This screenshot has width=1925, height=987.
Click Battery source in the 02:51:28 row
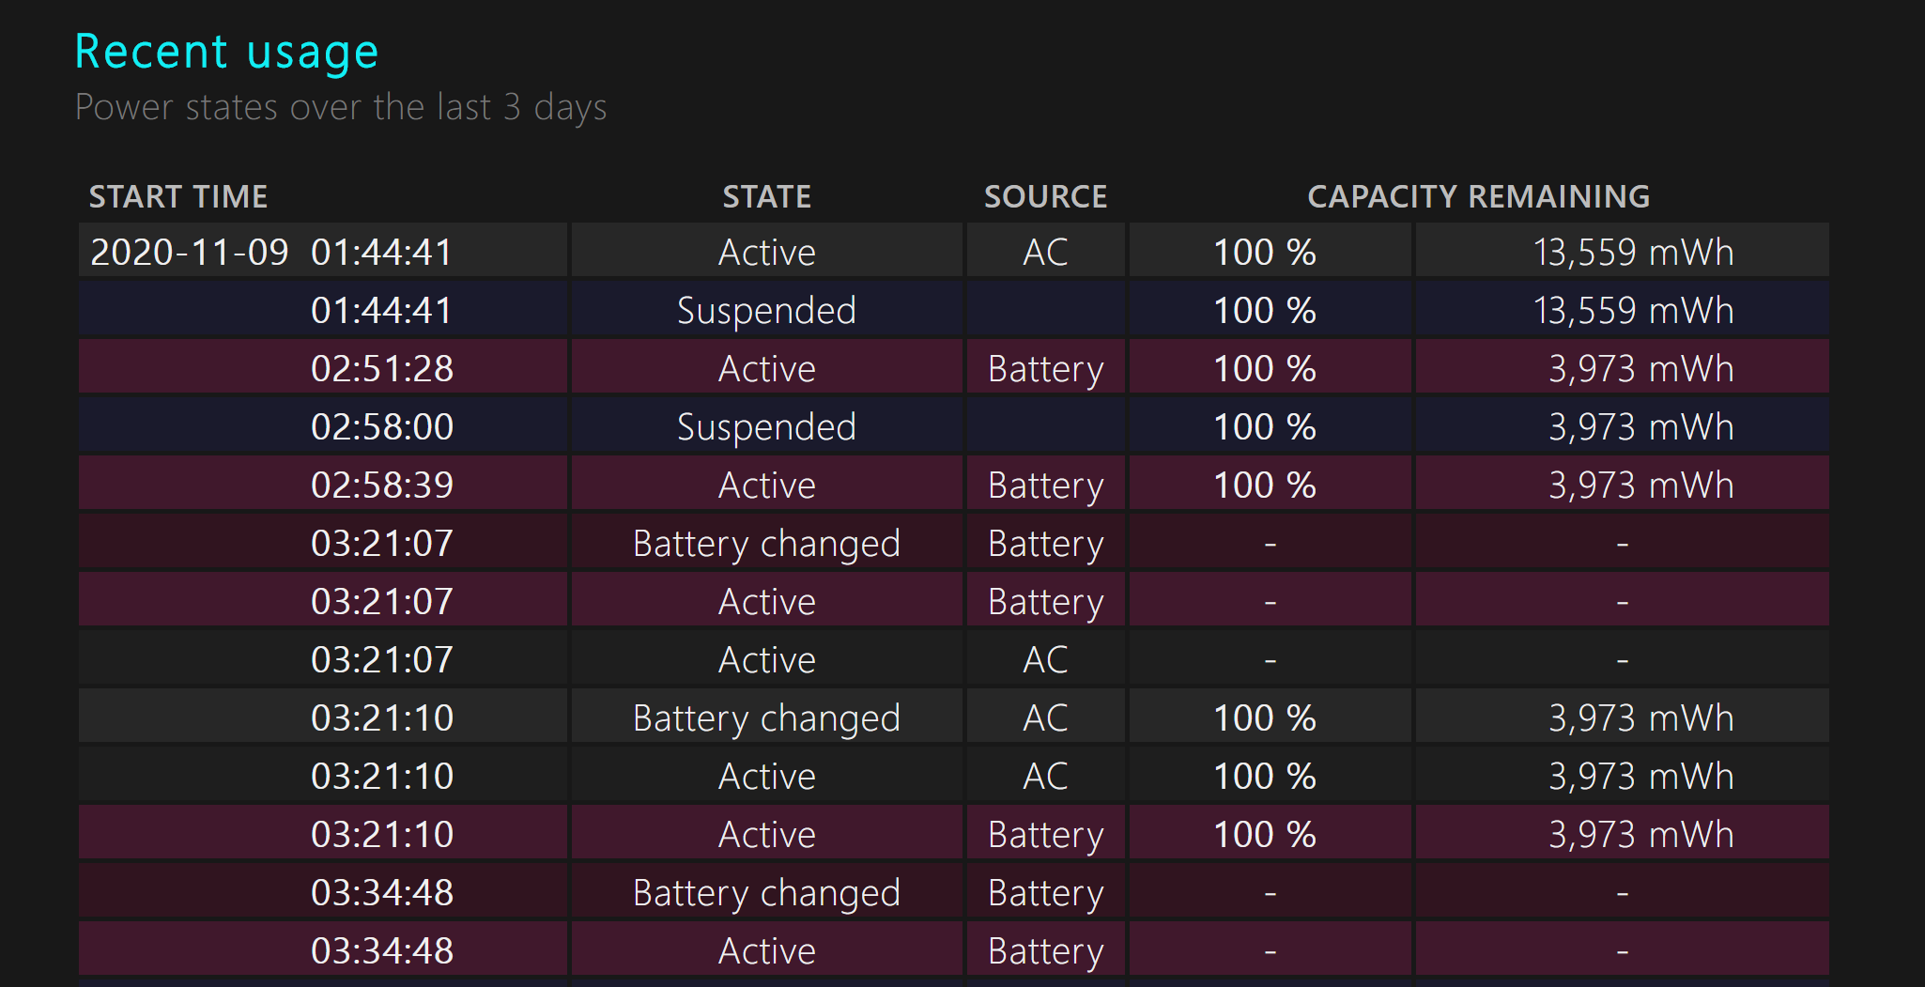(x=1045, y=369)
